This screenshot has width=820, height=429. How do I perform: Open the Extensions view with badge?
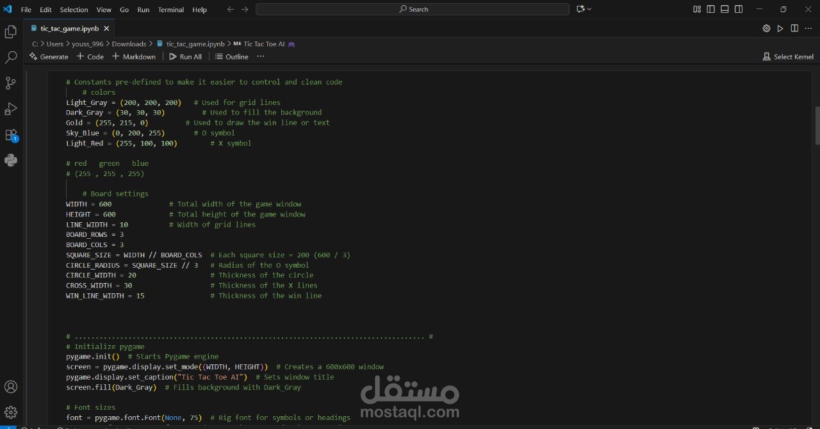(x=11, y=135)
